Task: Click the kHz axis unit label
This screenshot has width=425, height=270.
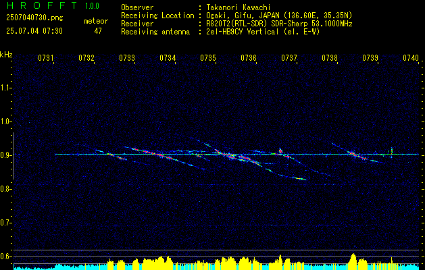Action: 6,55
